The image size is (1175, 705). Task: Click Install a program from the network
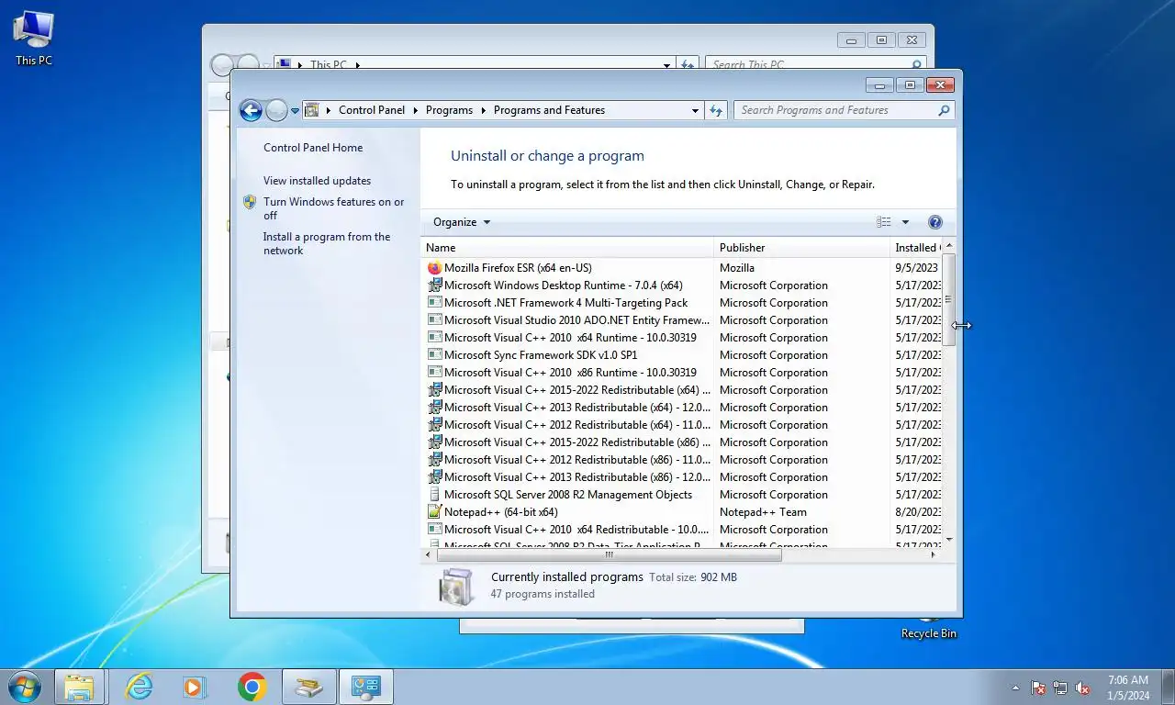pyautogui.click(x=327, y=243)
